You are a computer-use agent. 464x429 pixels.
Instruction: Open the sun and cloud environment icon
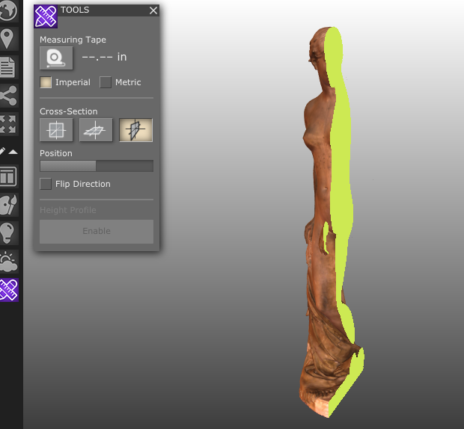8,262
